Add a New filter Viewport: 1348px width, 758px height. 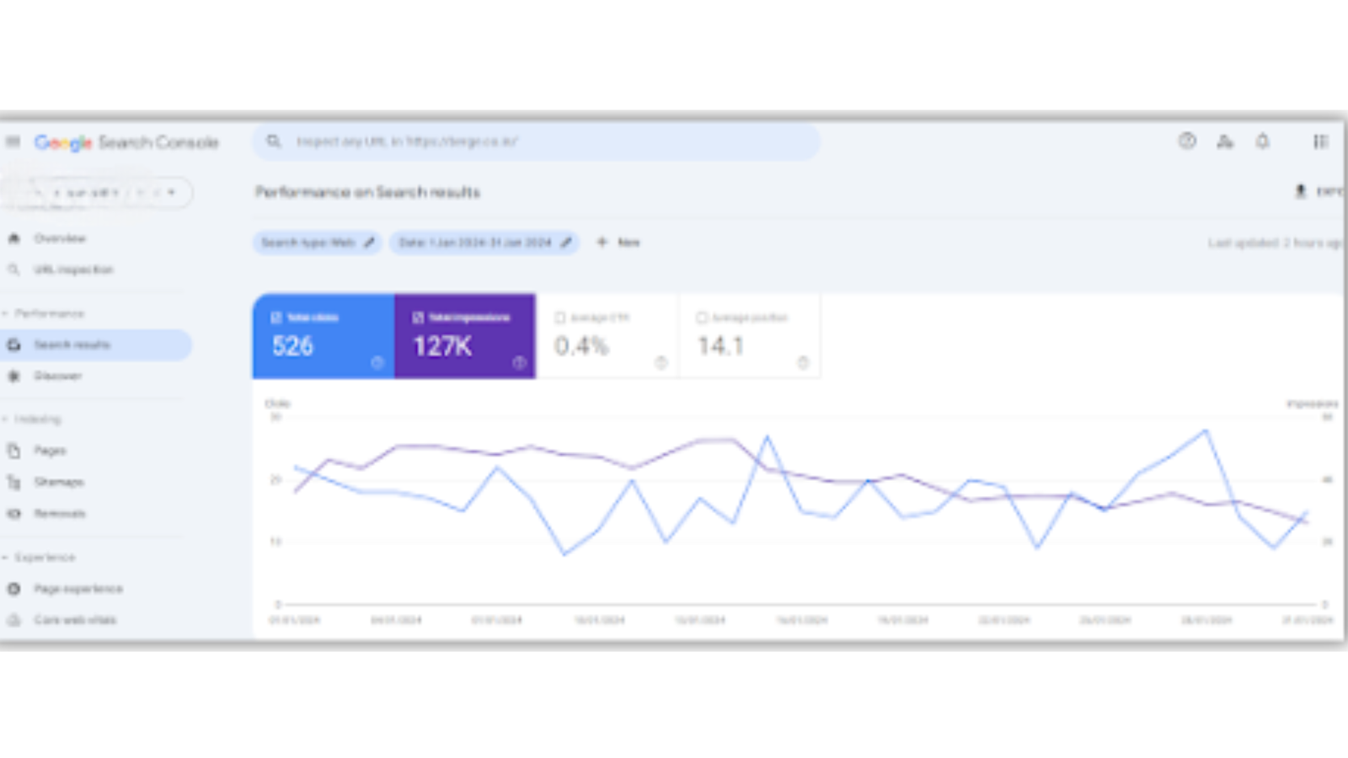[x=618, y=243]
